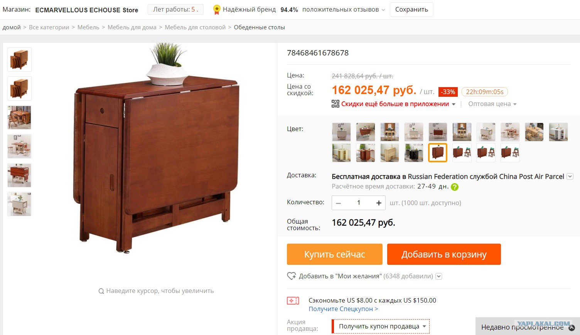Click the green delivery time help icon
The image size is (580, 335).
[455, 187]
